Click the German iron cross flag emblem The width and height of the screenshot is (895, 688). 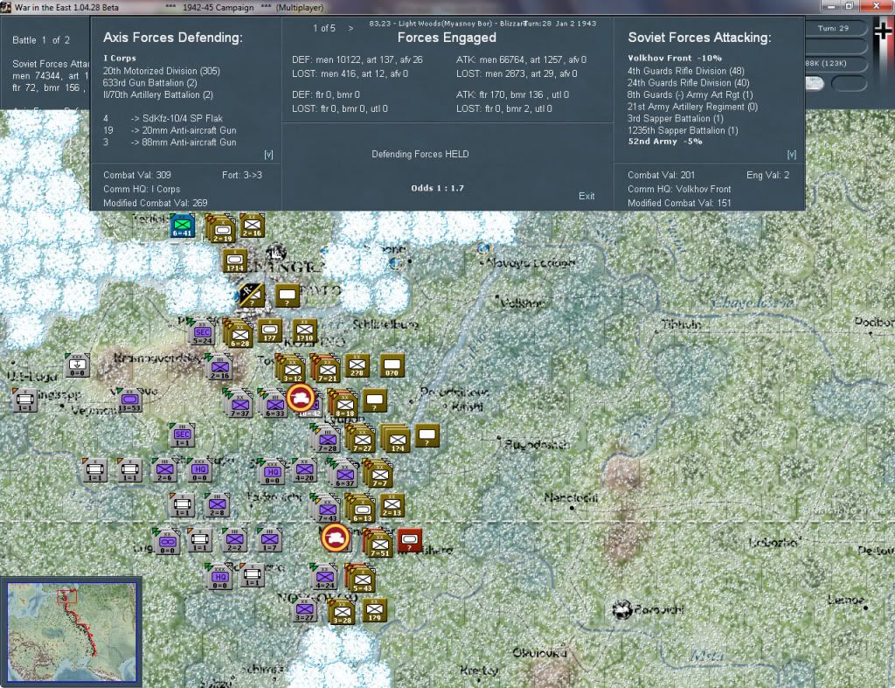(884, 32)
